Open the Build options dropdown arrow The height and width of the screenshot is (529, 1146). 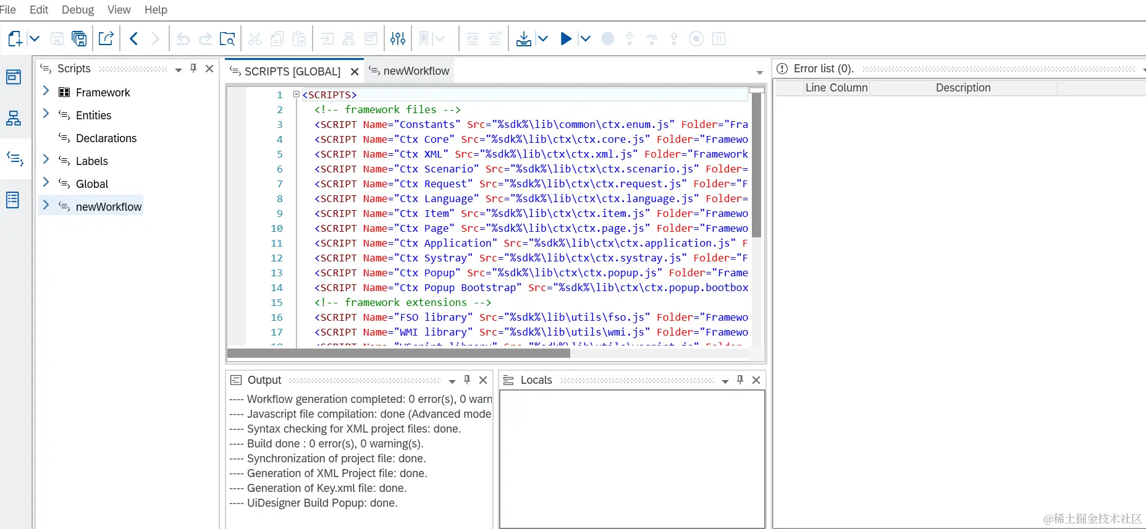coord(542,38)
